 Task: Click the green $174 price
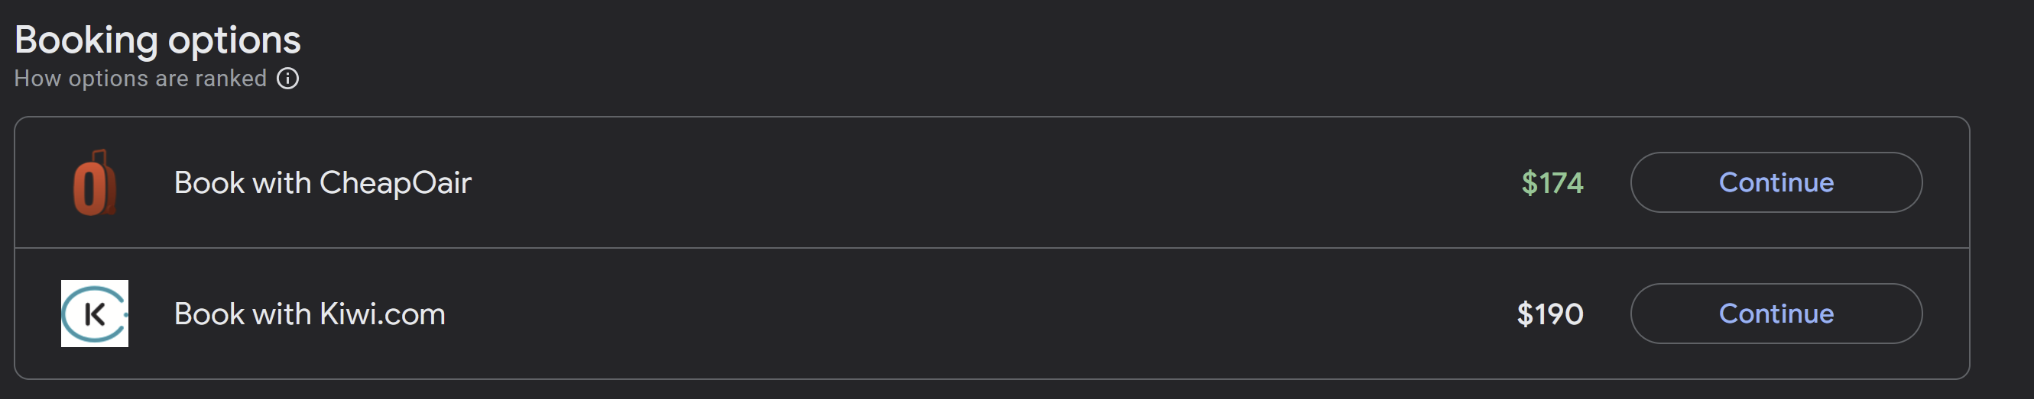pyautogui.click(x=1552, y=183)
